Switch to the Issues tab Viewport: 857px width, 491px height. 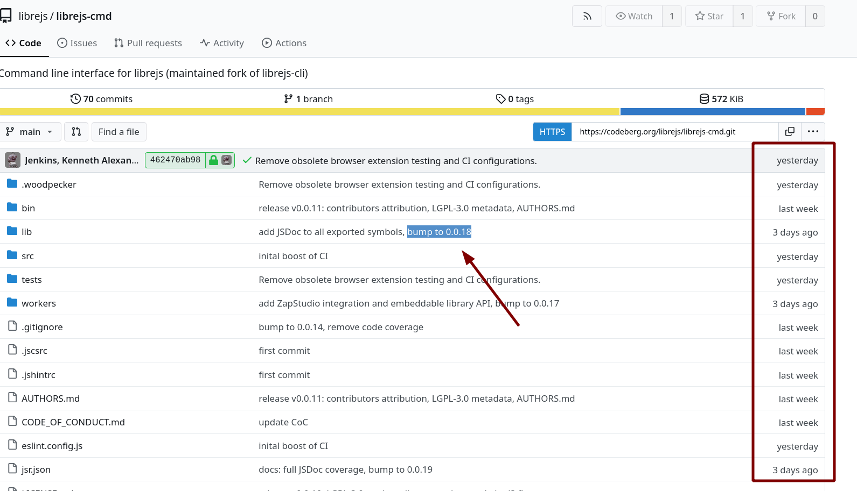click(77, 43)
